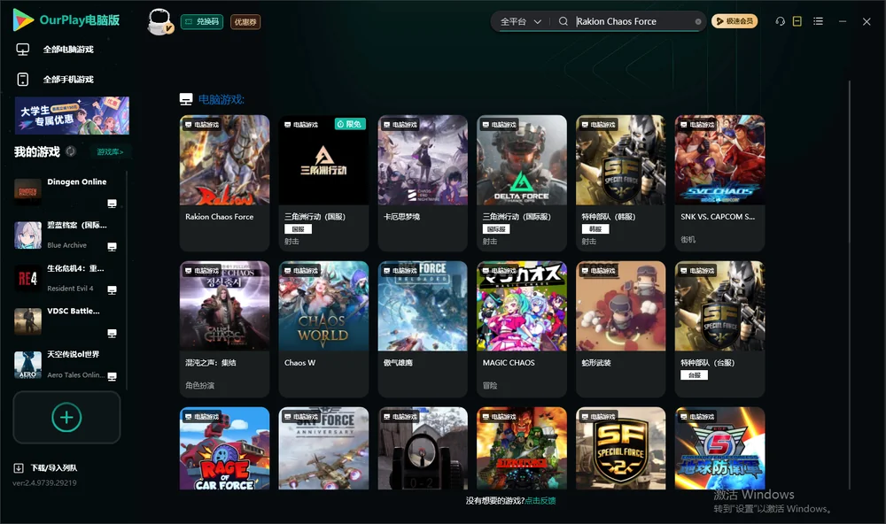
Task: Click the download queue icon
Action: pos(19,468)
